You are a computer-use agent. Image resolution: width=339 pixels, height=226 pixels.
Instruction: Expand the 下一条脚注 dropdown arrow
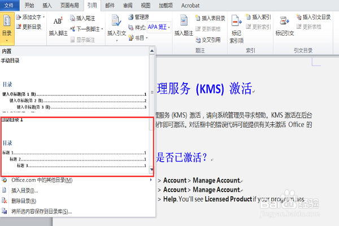(102, 29)
